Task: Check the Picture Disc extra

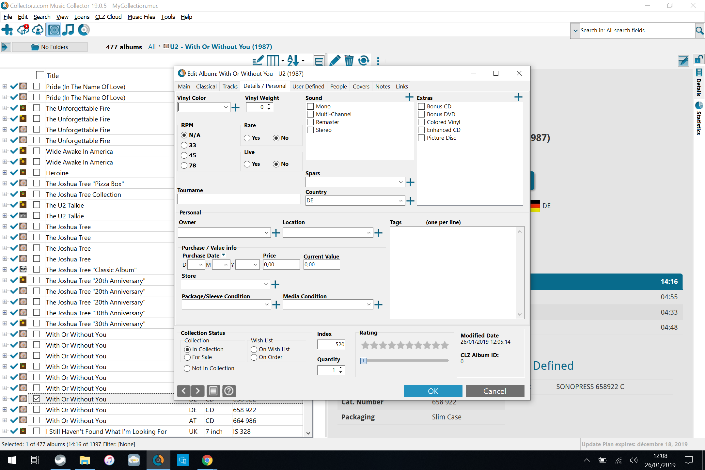Action: pyautogui.click(x=422, y=138)
